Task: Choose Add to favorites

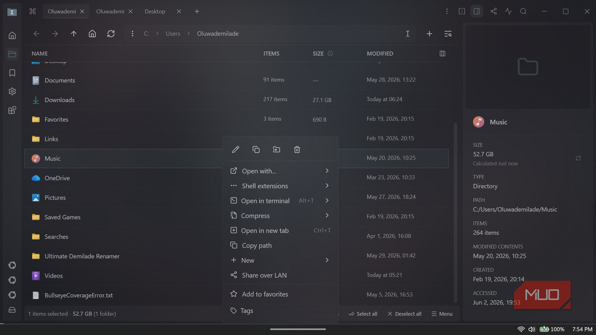Action: (x=281, y=294)
